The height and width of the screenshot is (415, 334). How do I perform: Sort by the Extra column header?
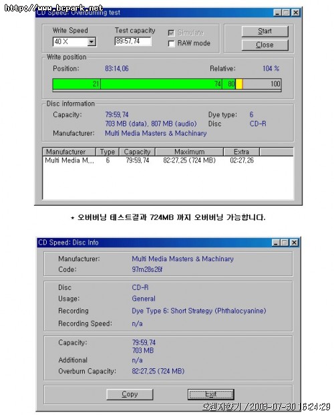pos(241,152)
